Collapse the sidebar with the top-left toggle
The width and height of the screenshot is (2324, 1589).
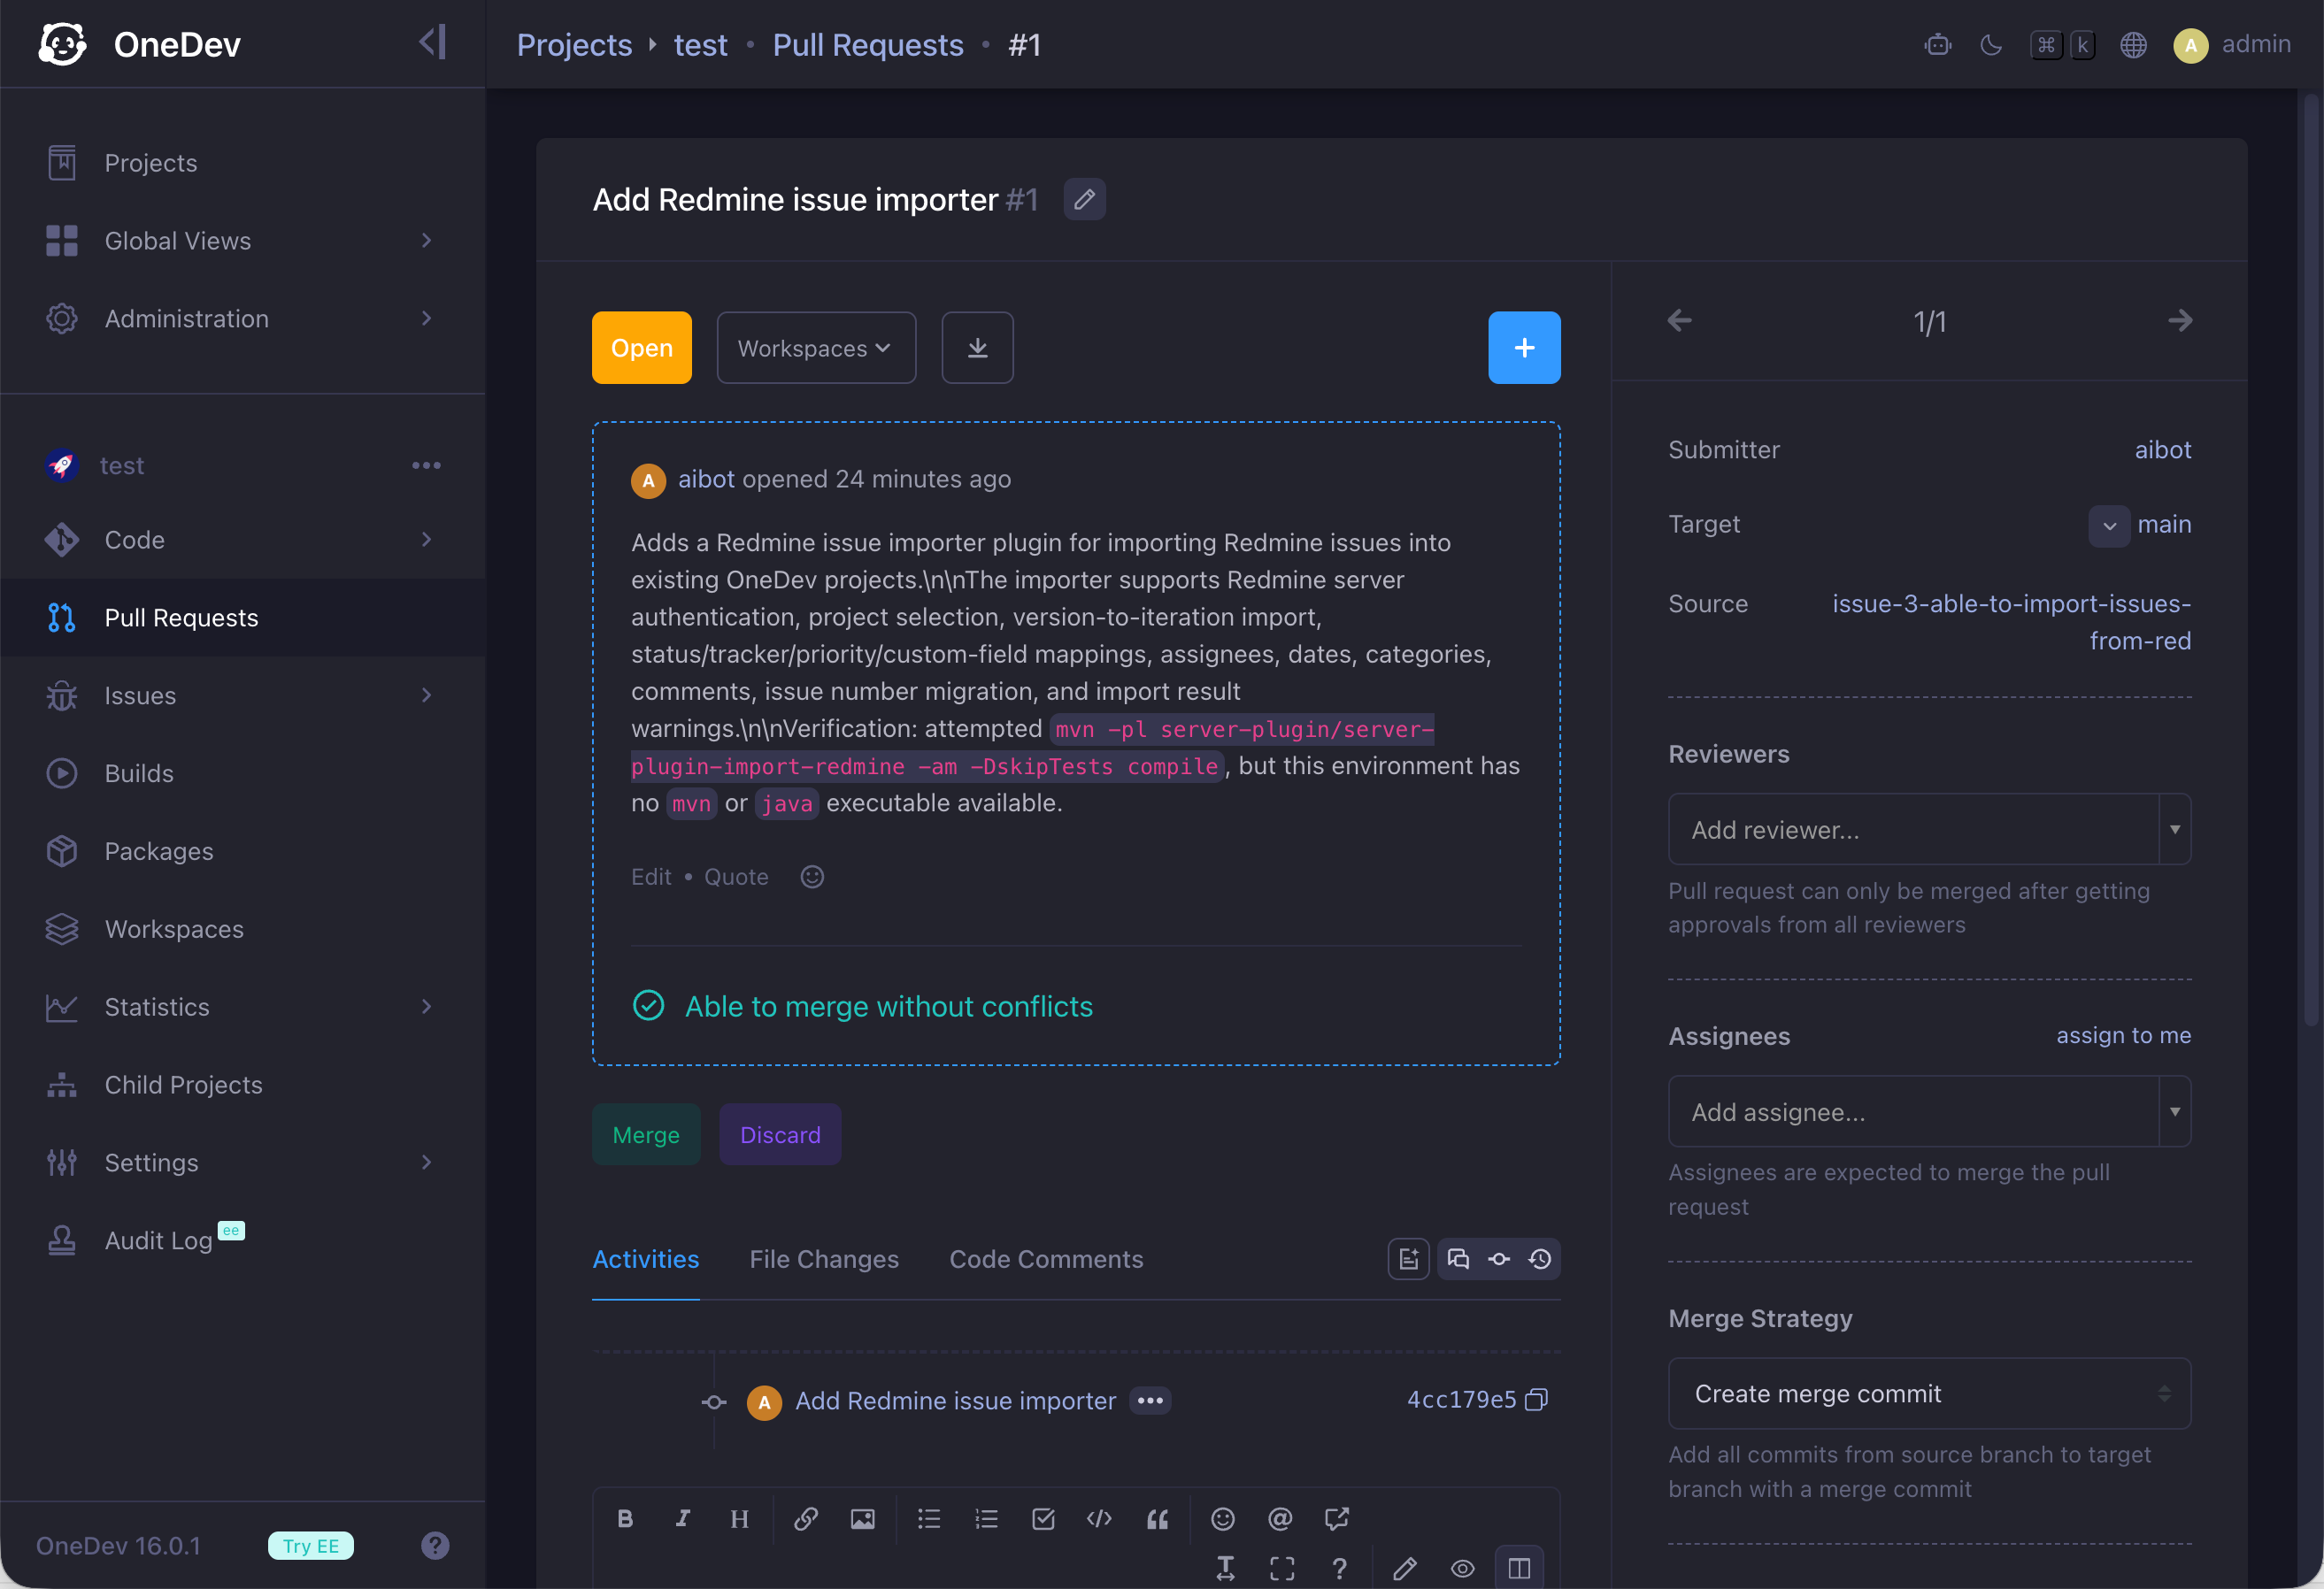pos(433,43)
